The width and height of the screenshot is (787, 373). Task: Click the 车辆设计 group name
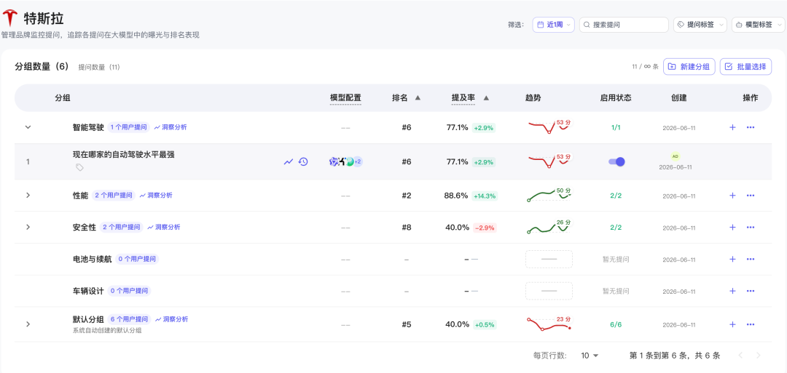click(x=88, y=291)
